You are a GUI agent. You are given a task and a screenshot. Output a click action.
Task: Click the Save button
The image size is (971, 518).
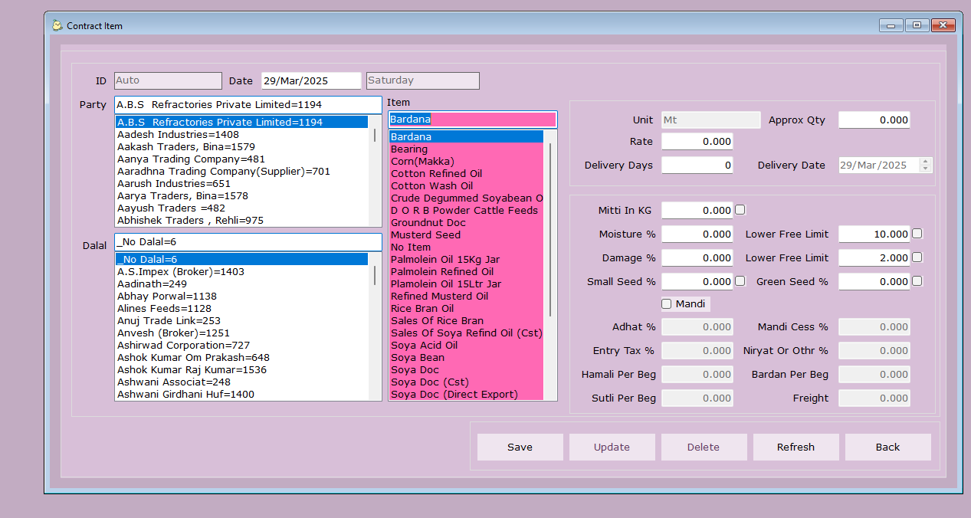(x=520, y=448)
